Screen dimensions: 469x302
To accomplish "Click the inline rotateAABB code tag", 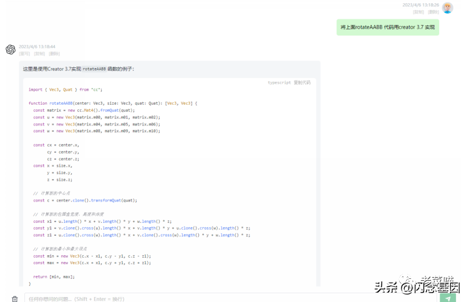I will [94, 69].
